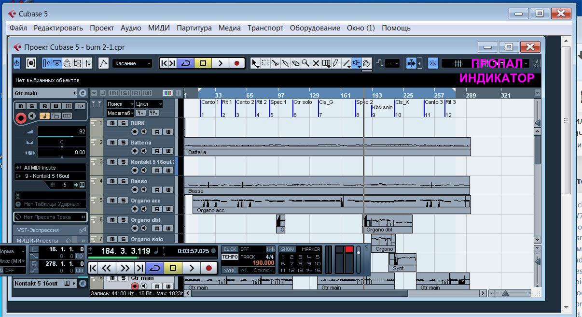Image resolution: width=582 pixels, height=317 pixels.
Task: Select the Erase tool
Action: [x=295, y=63]
